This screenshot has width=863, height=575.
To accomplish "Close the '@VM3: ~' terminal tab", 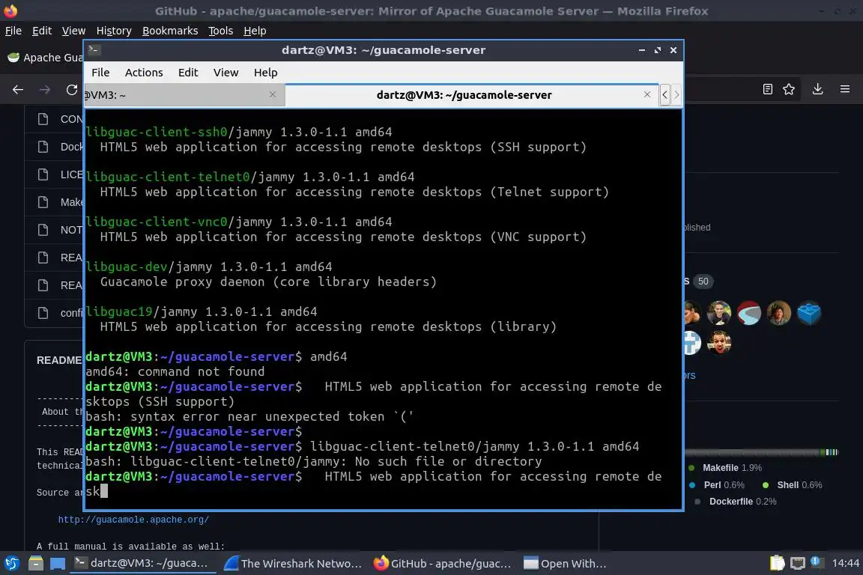I will pos(273,94).
